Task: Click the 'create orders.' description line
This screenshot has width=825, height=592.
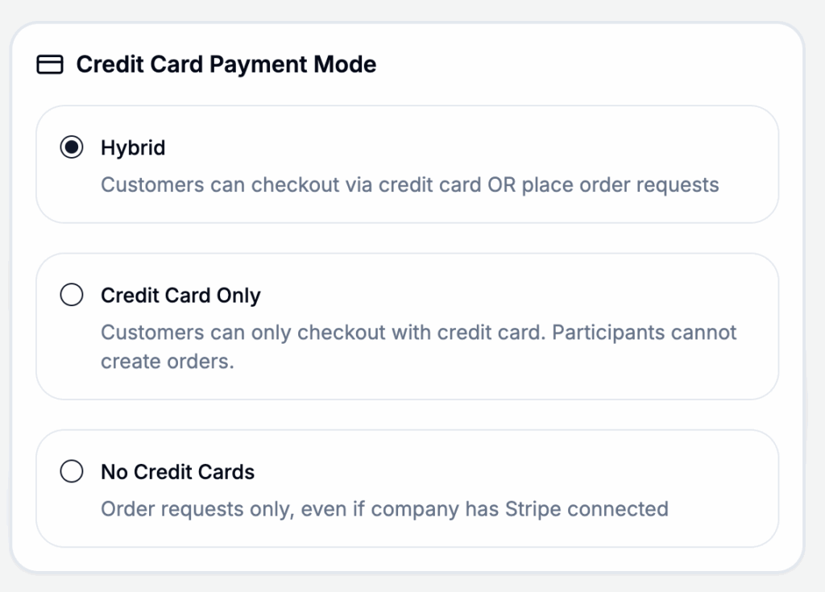Action: 167,362
